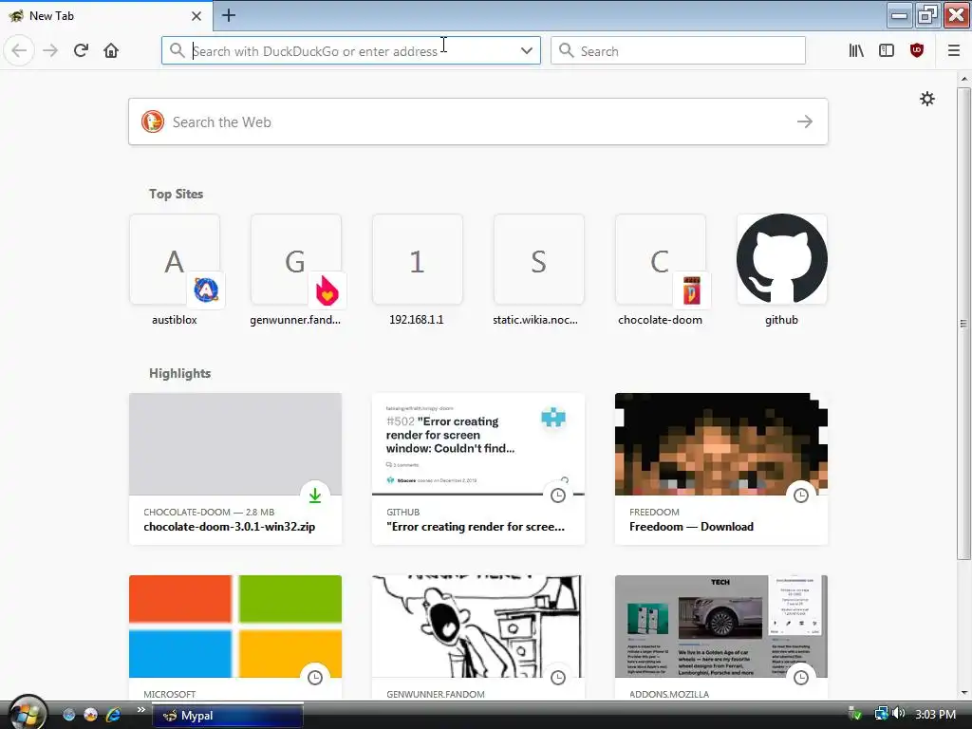Go back with the back arrow button
The image size is (972, 729).
(x=19, y=50)
